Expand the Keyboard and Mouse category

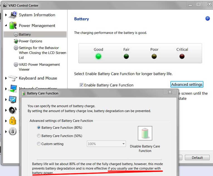click(x=6, y=78)
